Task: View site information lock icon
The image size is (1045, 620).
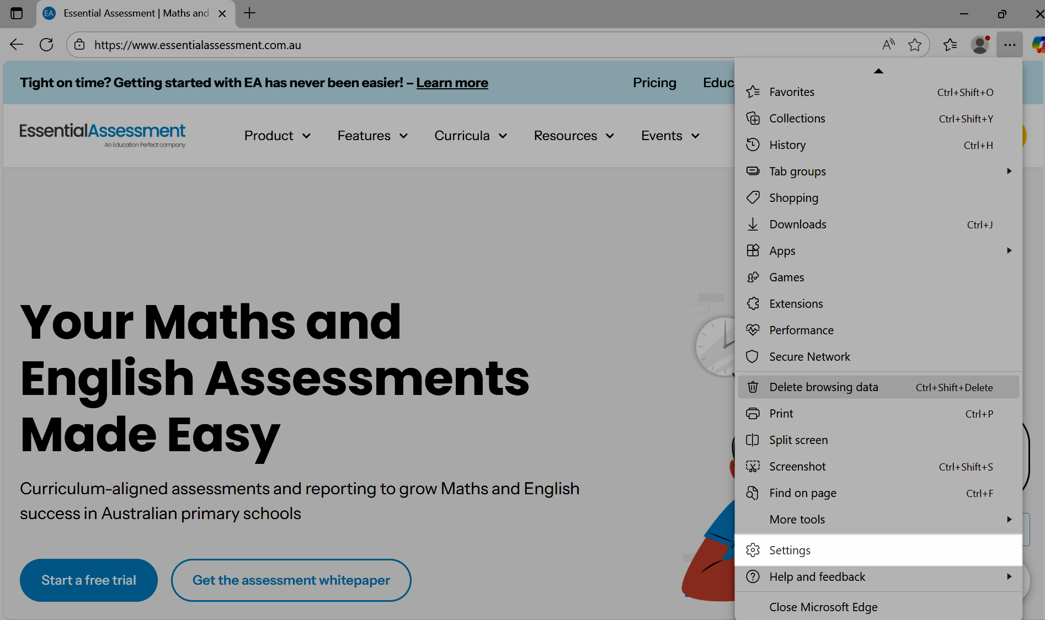Action: (x=79, y=45)
